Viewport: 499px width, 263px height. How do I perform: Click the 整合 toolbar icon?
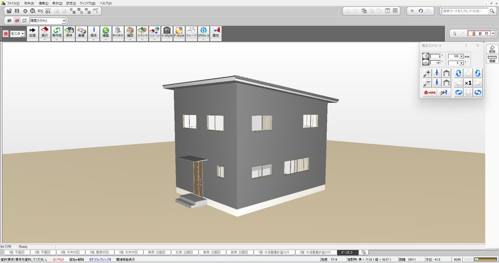tap(80, 11)
